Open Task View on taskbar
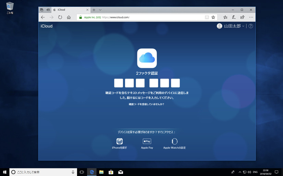This screenshot has height=176, width=283. (x=82, y=172)
